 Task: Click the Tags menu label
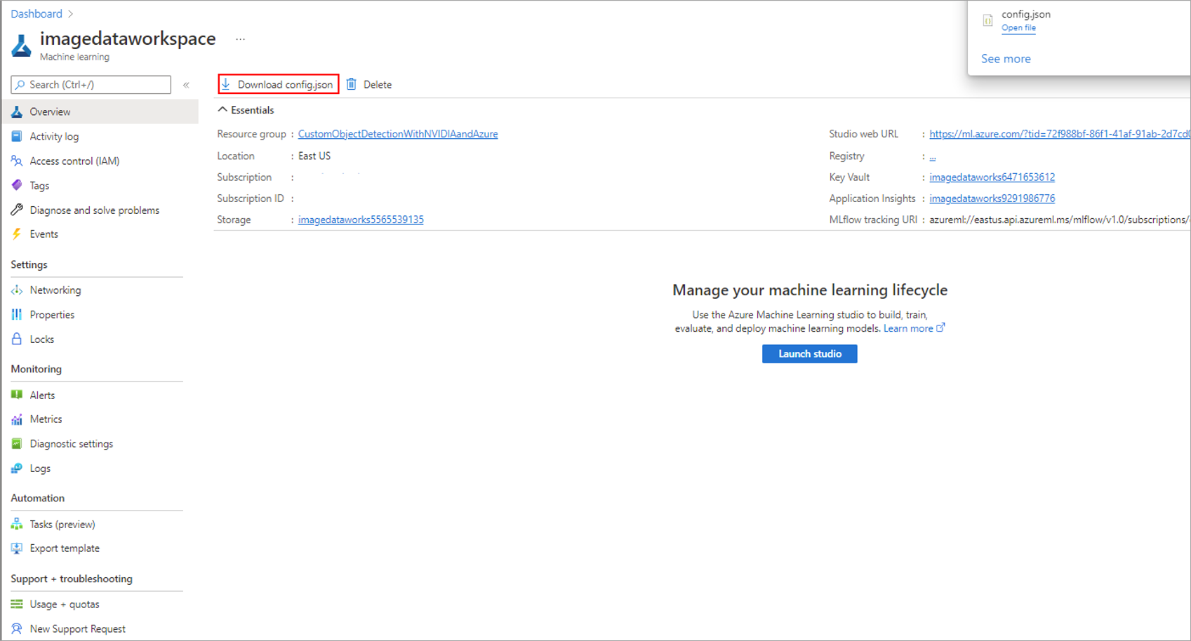(x=39, y=185)
